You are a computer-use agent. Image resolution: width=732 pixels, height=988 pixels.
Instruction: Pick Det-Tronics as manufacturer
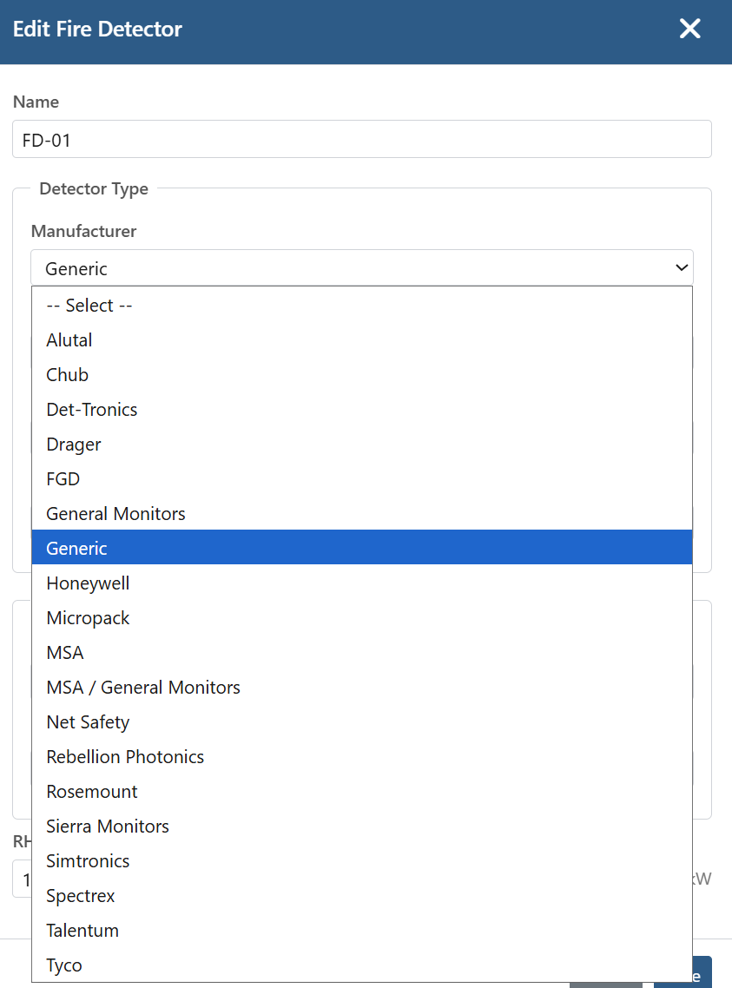click(362, 409)
